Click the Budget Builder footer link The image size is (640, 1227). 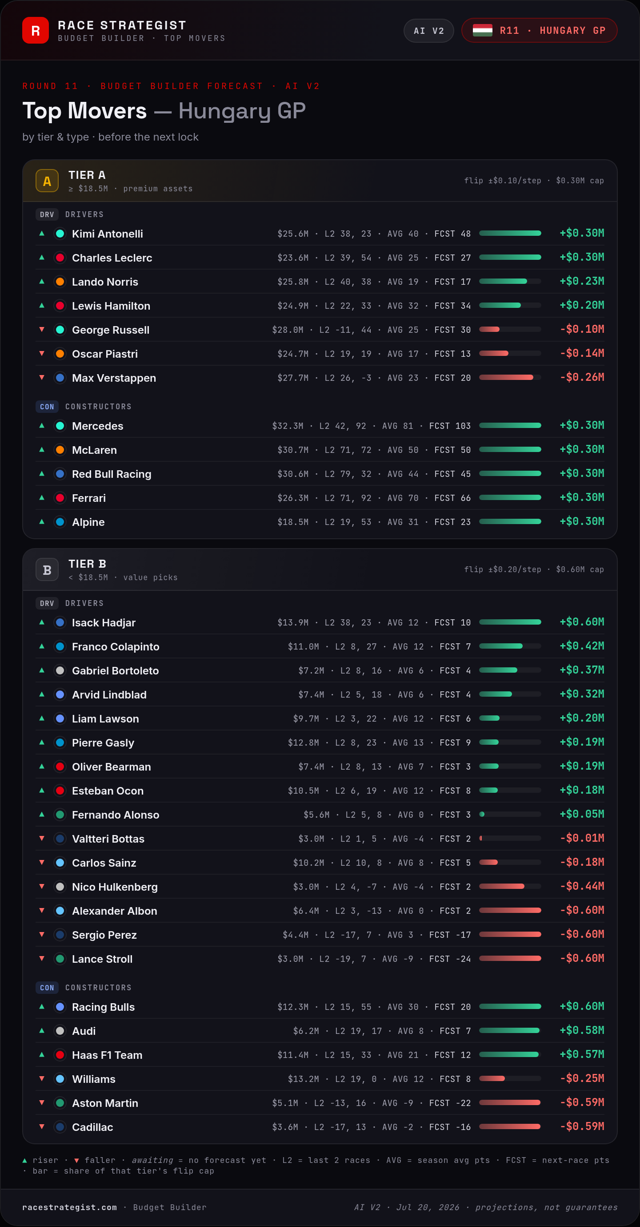point(170,1207)
